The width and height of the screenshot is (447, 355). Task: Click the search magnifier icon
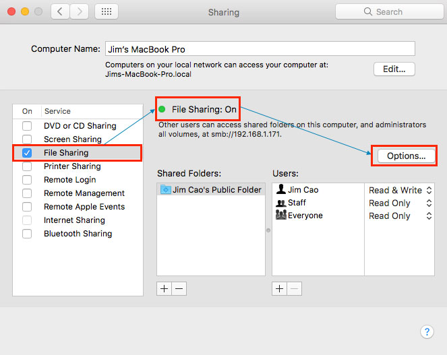coord(367,11)
